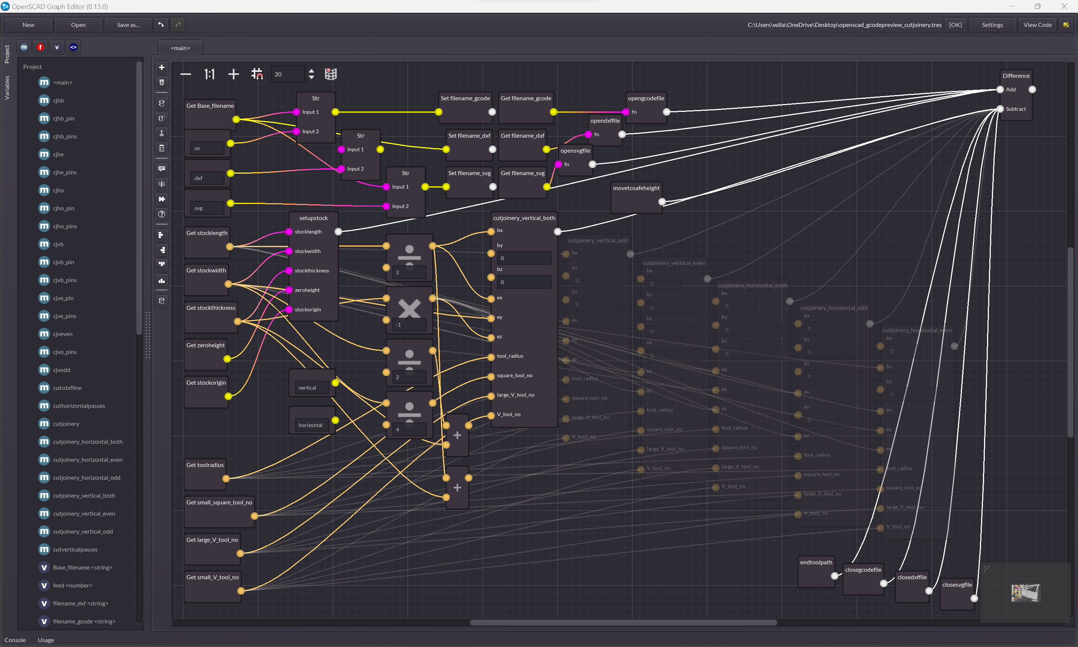Open the Variables side tab
The height and width of the screenshot is (647, 1078).
tap(6, 88)
